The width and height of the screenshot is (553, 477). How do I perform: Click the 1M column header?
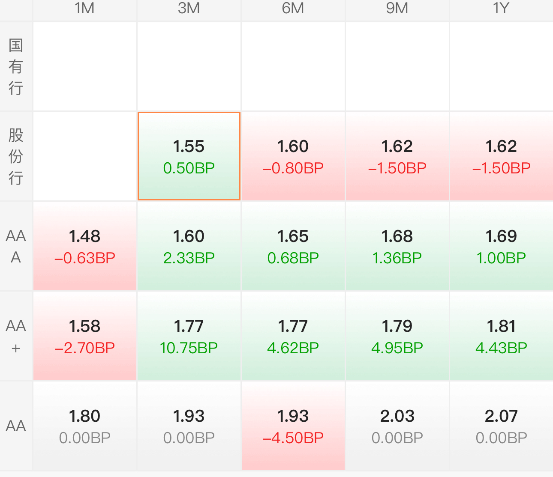coord(84,9)
